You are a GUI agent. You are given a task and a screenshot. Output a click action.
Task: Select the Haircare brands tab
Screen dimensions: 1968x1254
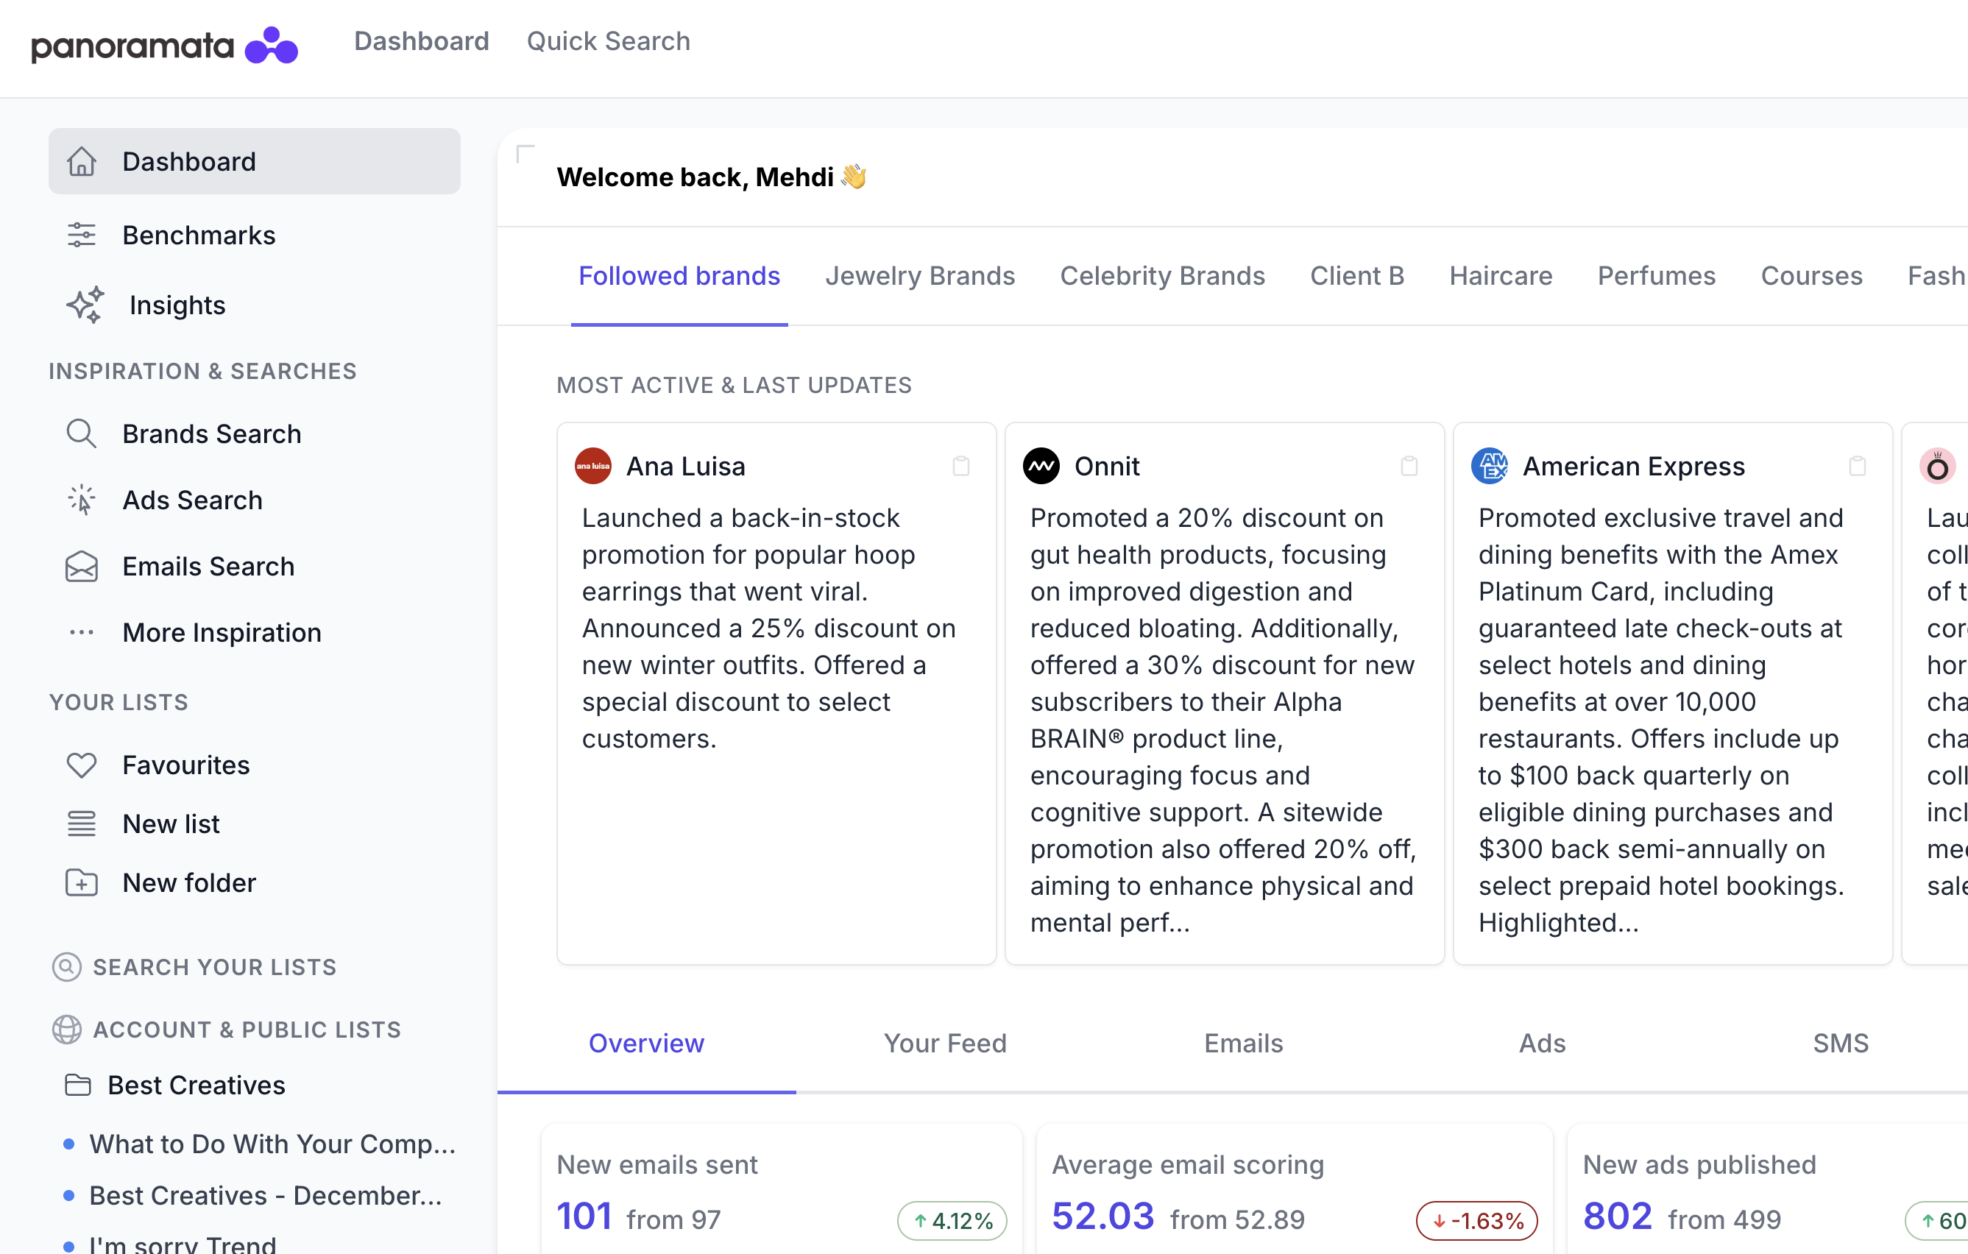coord(1501,276)
